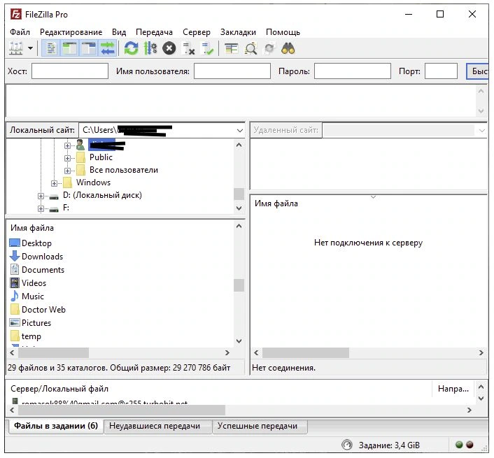The width and height of the screenshot is (494, 458).
Task: Select the temp folder icon
Action: click(15, 336)
